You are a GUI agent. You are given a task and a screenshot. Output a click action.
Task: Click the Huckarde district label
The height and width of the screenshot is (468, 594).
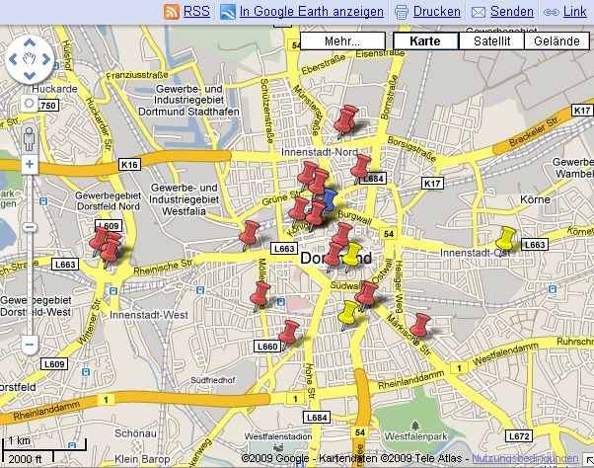pos(54,89)
